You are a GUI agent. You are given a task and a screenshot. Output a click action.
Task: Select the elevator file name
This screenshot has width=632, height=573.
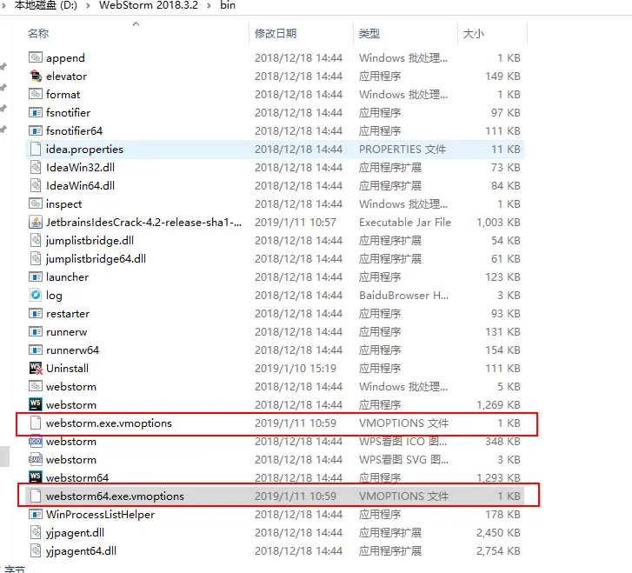(x=67, y=76)
